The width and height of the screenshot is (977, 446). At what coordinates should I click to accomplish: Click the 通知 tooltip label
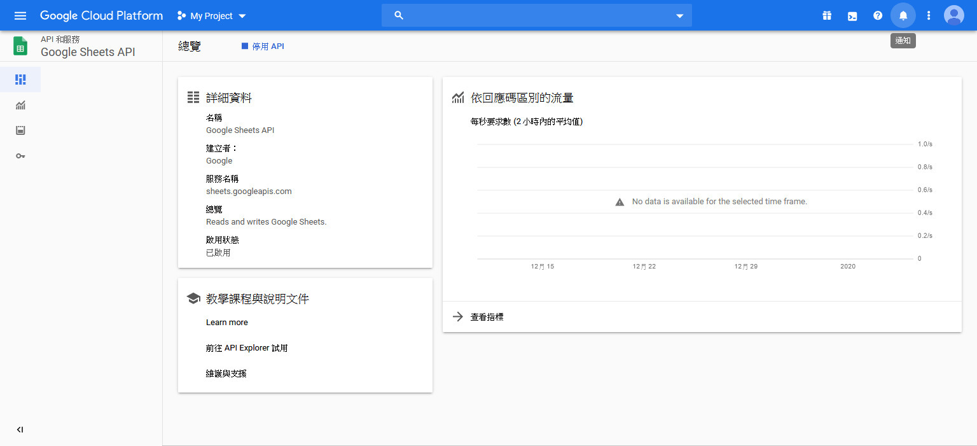point(903,41)
